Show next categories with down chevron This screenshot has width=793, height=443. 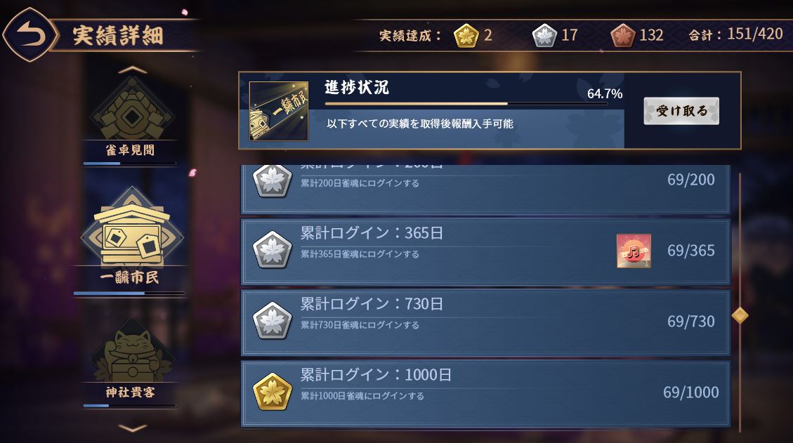click(133, 428)
